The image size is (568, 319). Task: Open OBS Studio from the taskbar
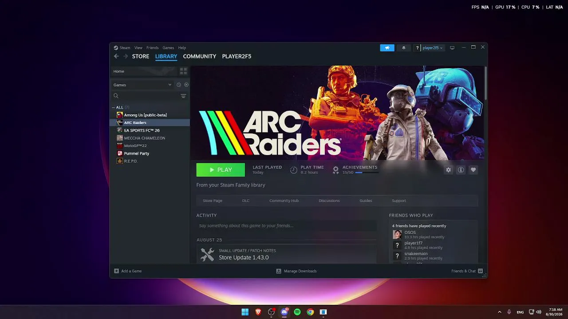click(271, 312)
